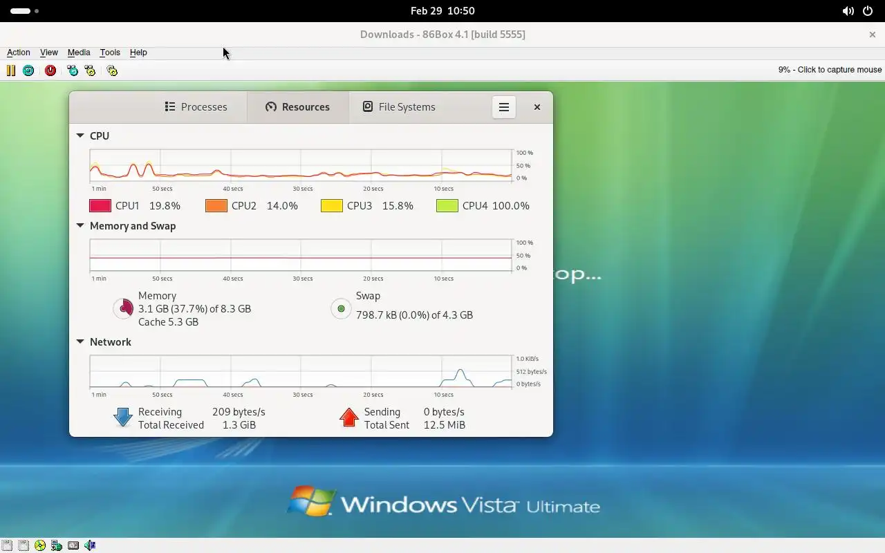The image size is (885, 553).
Task: Click '3.1 GB (37.7%) of 8.3 GB' text
Action: tap(194, 309)
